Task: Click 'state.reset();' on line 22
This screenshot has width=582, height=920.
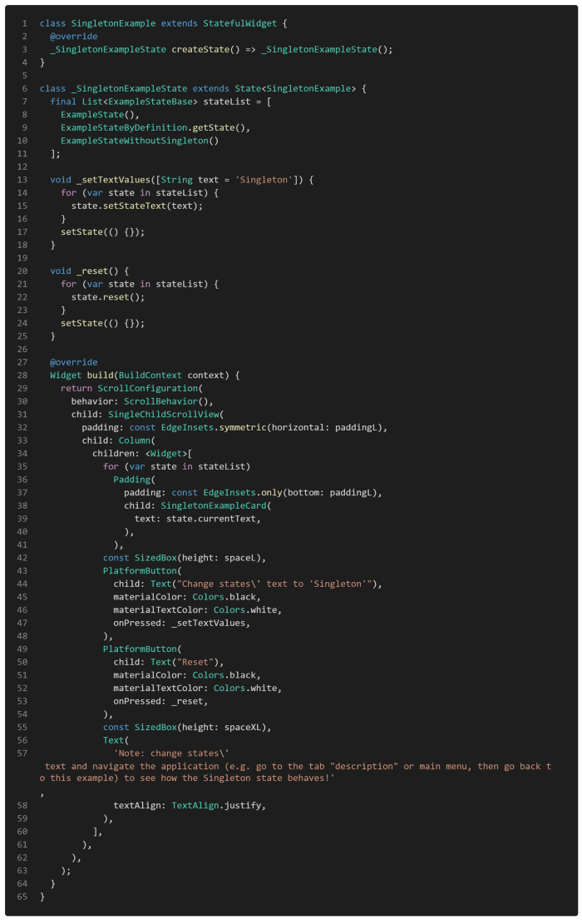Action: click(x=108, y=297)
